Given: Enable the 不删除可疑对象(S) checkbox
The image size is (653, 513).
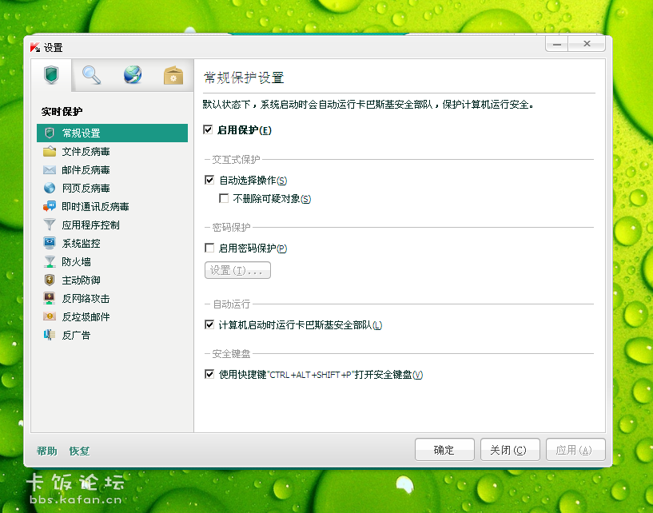Looking at the screenshot, I should point(224,199).
